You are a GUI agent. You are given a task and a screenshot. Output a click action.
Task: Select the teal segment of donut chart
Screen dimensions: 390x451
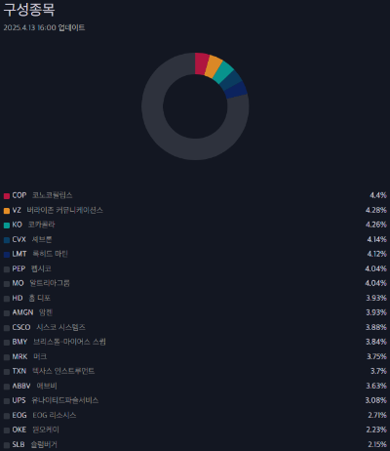(x=223, y=73)
